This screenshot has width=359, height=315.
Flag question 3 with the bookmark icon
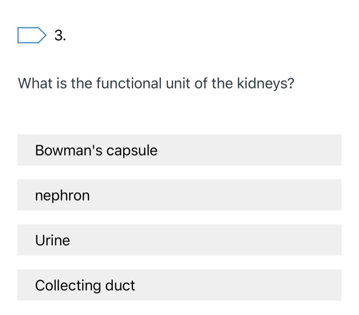[x=31, y=36]
